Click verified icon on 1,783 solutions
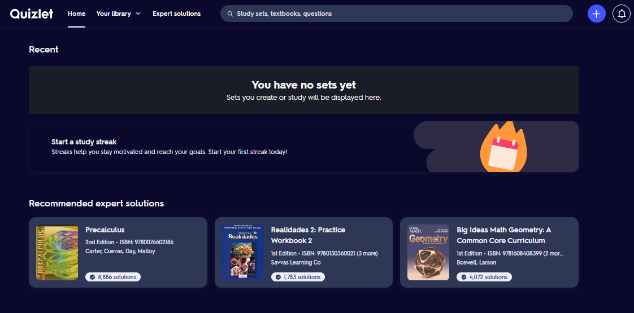Viewport: 634px width, 313px height. [x=278, y=277]
